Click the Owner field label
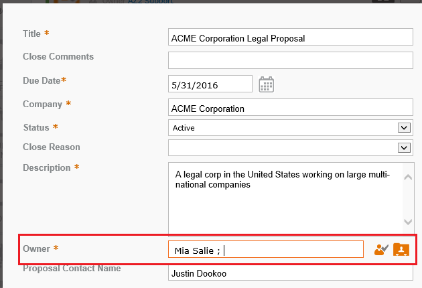Image resolution: width=422 pixels, height=288 pixels. point(36,248)
